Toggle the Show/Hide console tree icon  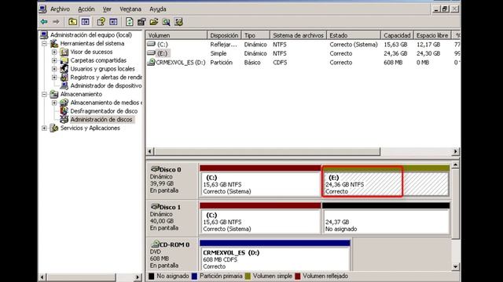(x=86, y=22)
